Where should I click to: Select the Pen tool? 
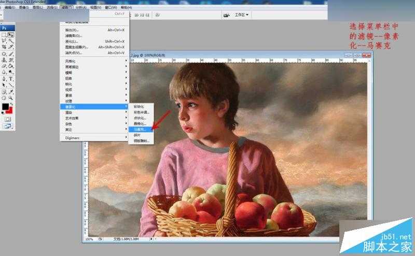pyautogui.click(x=4, y=79)
